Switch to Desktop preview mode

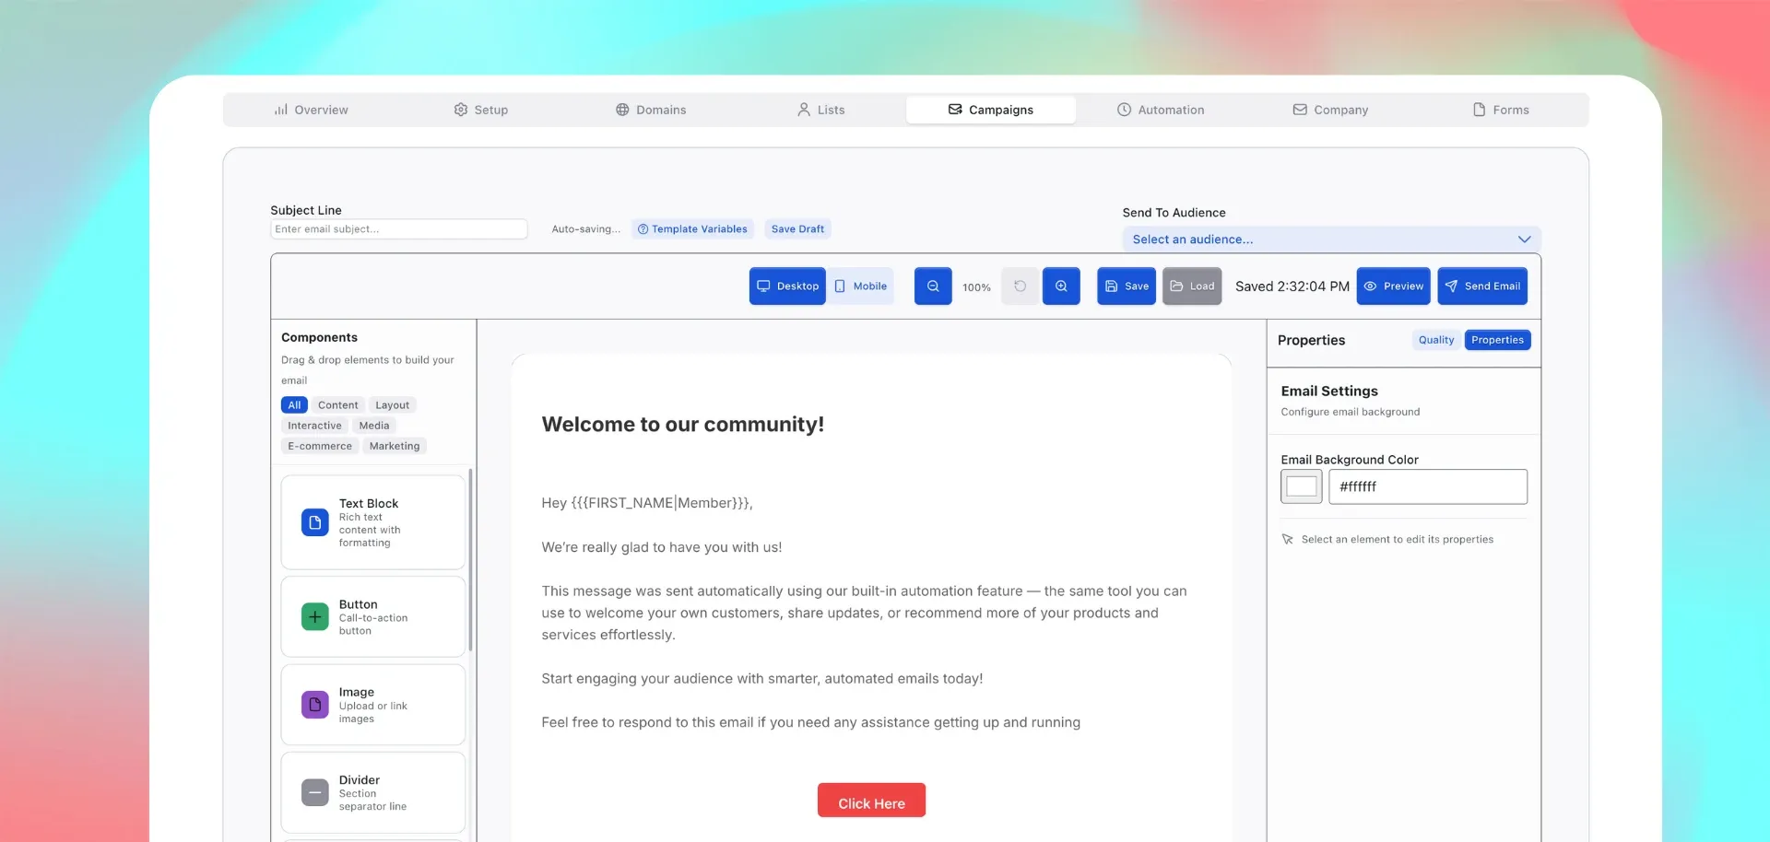(x=787, y=287)
